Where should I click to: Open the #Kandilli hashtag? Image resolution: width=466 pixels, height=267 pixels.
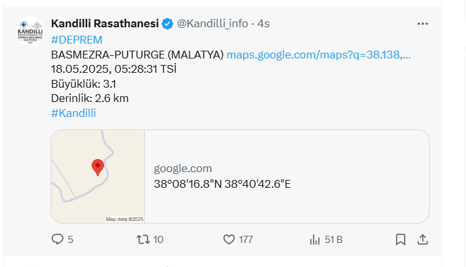click(73, 113)
